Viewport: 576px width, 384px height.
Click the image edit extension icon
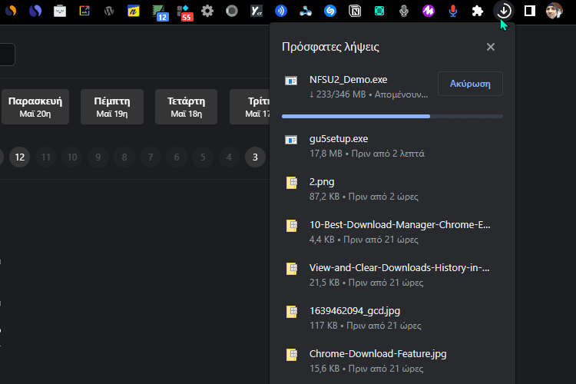click(x=84, y=11)
